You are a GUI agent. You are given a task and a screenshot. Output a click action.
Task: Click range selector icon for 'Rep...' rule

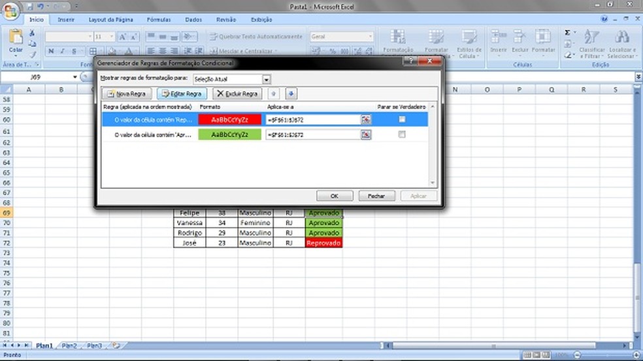coord(366,120)
